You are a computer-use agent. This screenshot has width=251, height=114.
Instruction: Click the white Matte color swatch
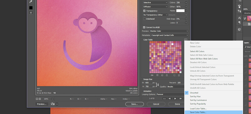180,11
